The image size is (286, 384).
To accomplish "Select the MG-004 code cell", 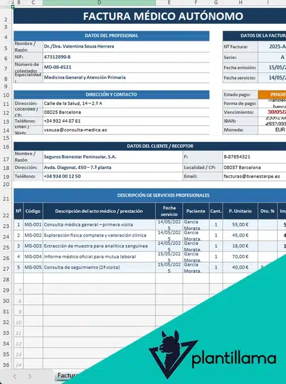I will coord(33,257).
